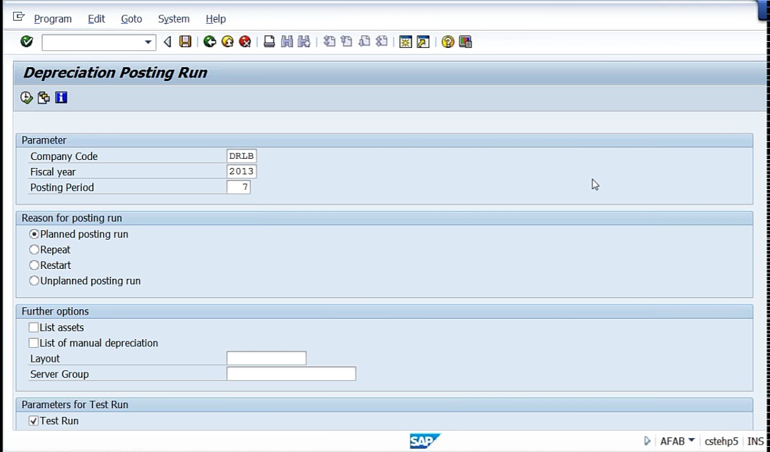Enable List of manual depreciation checkbox

coord(33,342)
